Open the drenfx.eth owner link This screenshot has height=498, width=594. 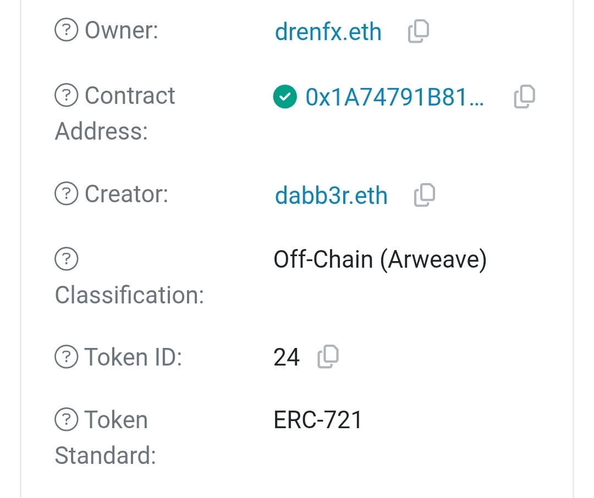[x=328, y=32]
